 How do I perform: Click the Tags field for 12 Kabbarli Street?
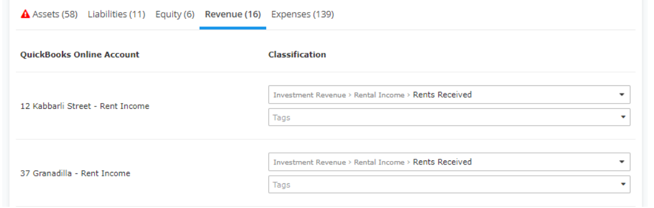[x=449, y=117]
